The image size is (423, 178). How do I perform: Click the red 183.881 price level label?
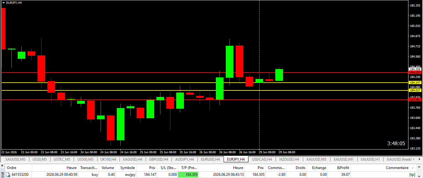point(415,99)
